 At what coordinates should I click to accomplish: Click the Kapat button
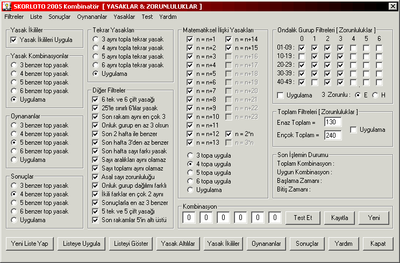[378, 244]
